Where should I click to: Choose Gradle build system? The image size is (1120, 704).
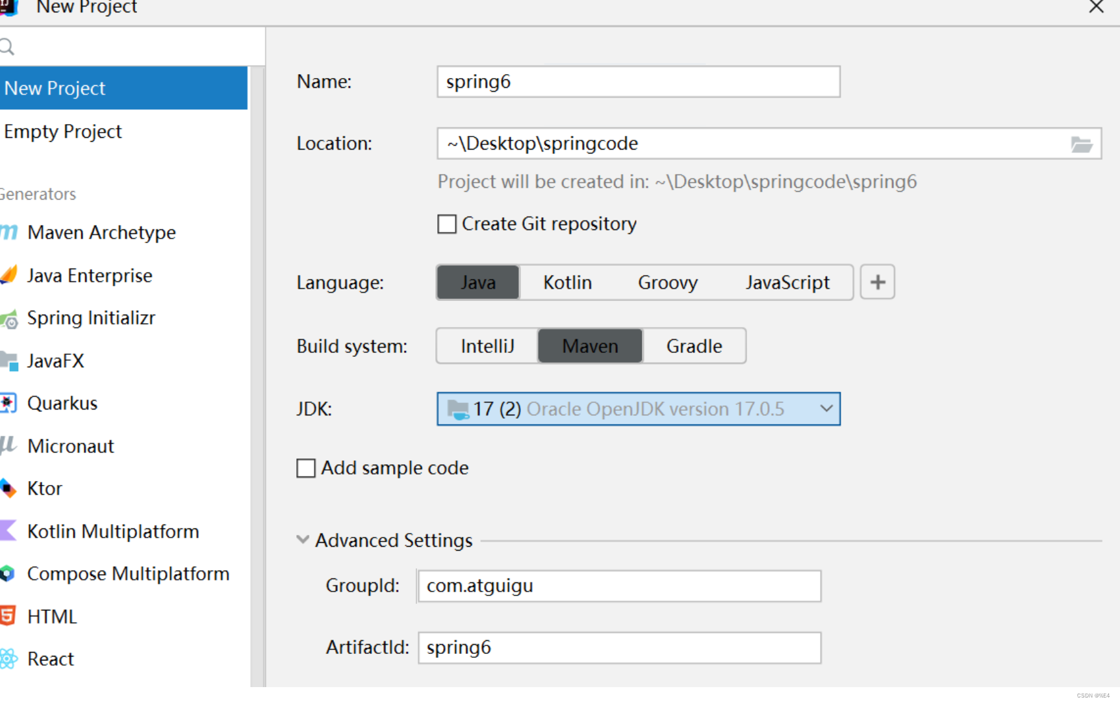click(x=694, y=346)
